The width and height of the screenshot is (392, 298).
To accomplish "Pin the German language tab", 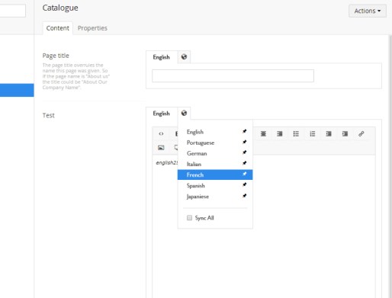I will (244, 152).
